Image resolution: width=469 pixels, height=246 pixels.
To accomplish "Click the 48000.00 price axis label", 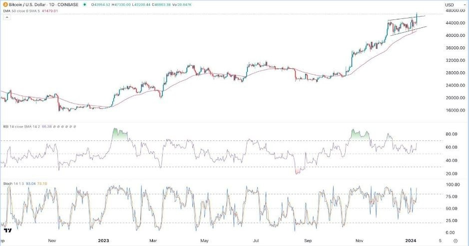I will click(x=455, y=10).
